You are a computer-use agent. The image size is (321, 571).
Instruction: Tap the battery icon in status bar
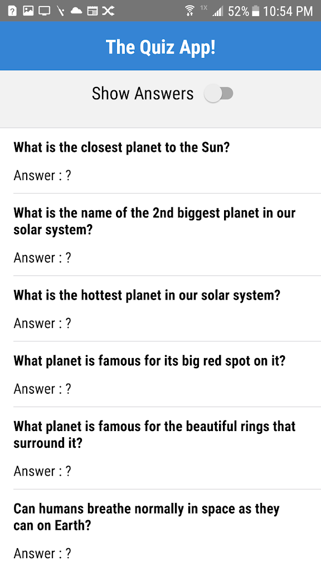[x=255, y=11]
